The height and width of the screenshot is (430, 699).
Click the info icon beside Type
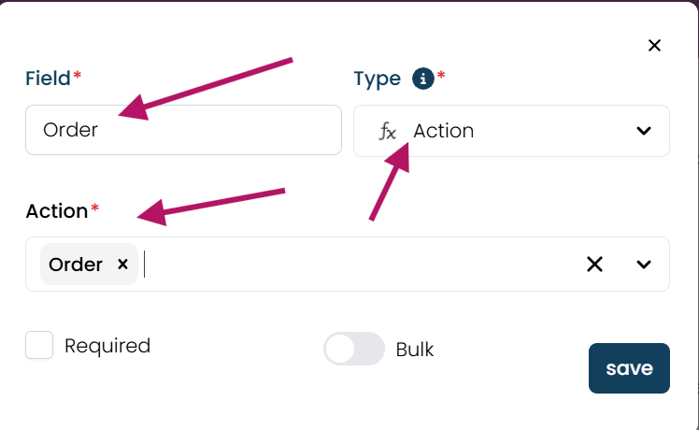point(423,79)
